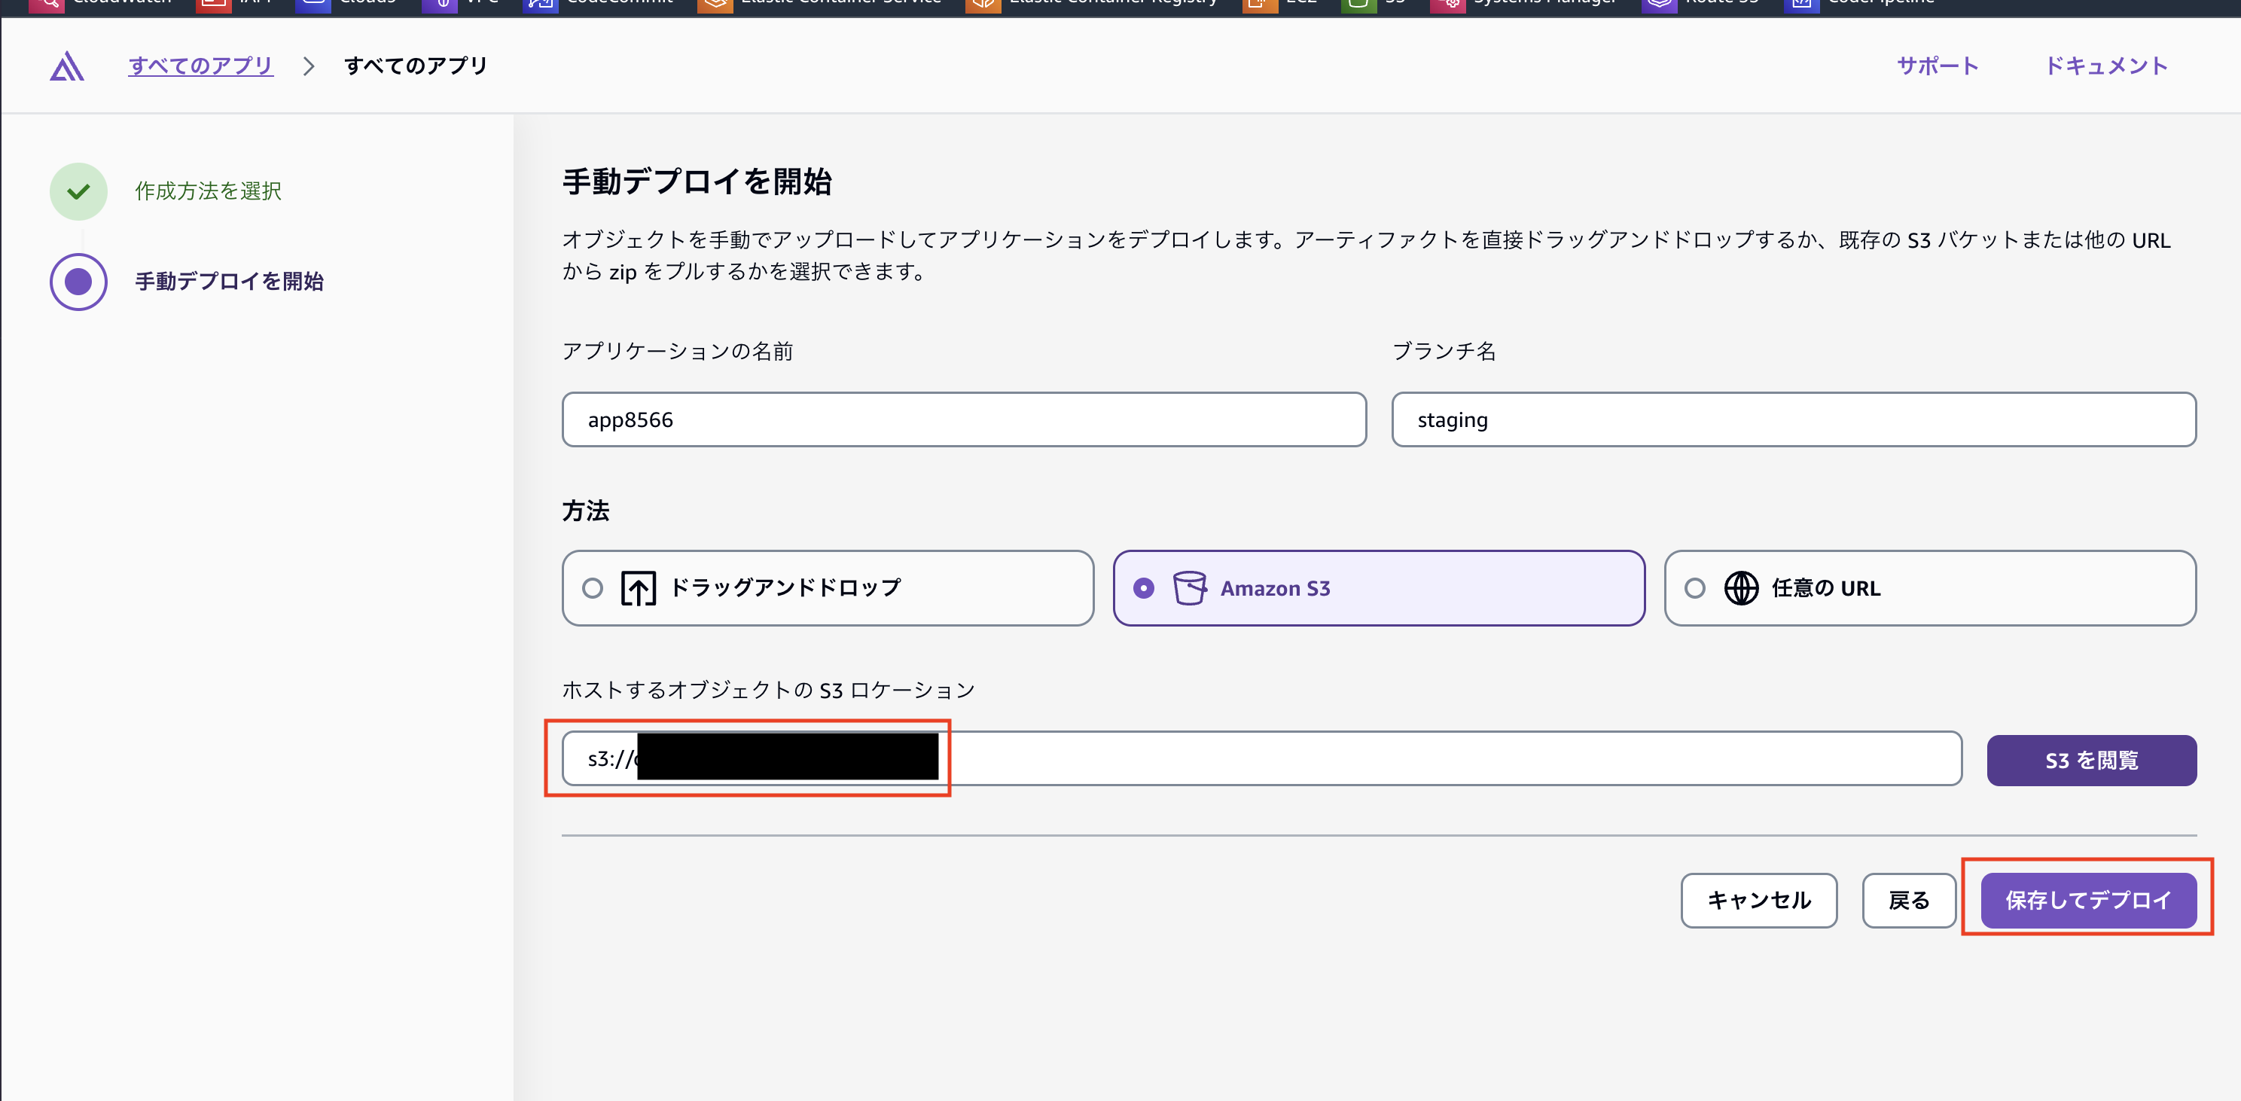Image resolution: width=2241 pixels, height=1101 pixels.
Task: Select the Amazon S3 radio button
Action: point(1143,588)
